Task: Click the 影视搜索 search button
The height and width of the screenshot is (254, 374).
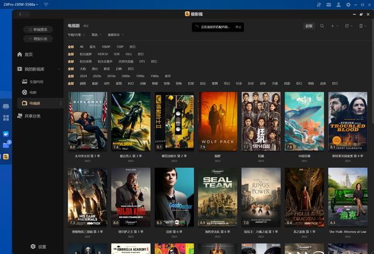Action: pyautogui.click(x=38, y=30)
